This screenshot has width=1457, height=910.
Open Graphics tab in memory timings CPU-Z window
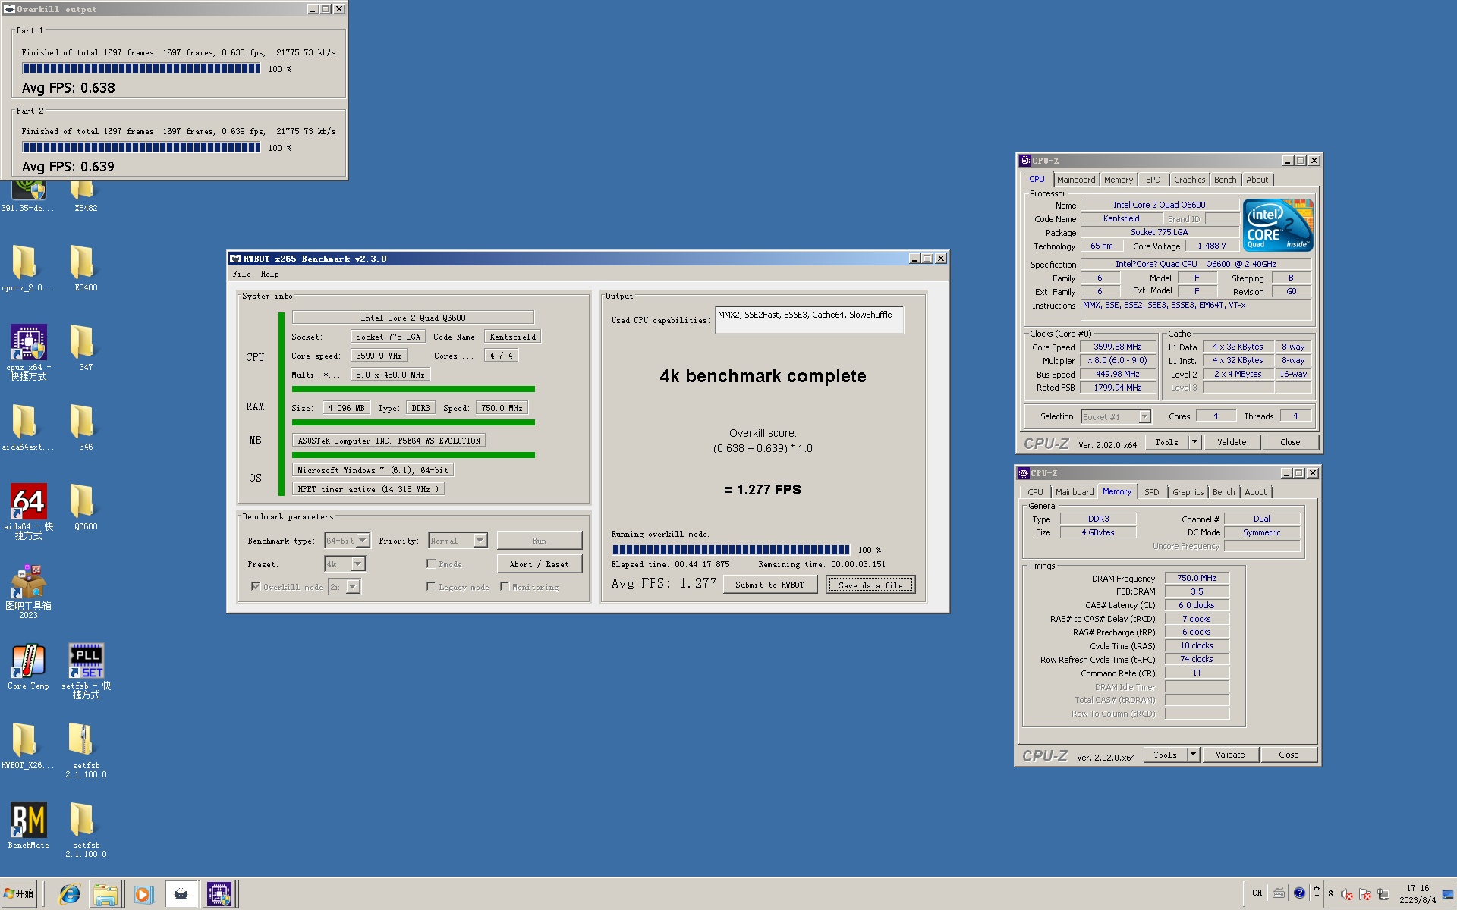pyautogui.click(x=1188, y=492)
